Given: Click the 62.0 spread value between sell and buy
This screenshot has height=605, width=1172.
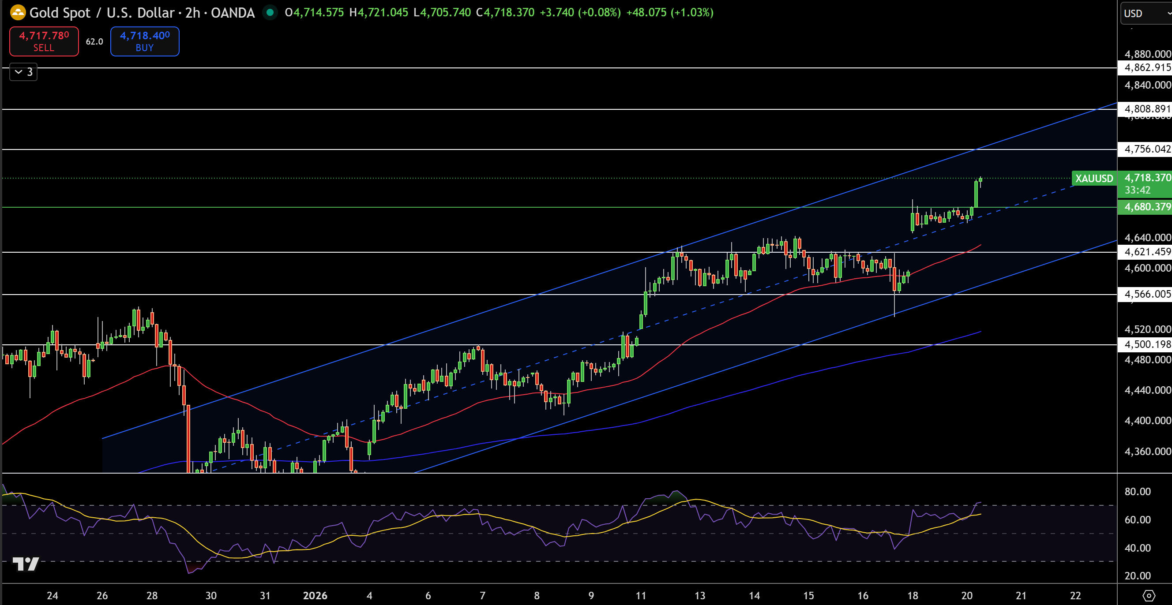Looking at the screenshot, I should tap(94, 41).
